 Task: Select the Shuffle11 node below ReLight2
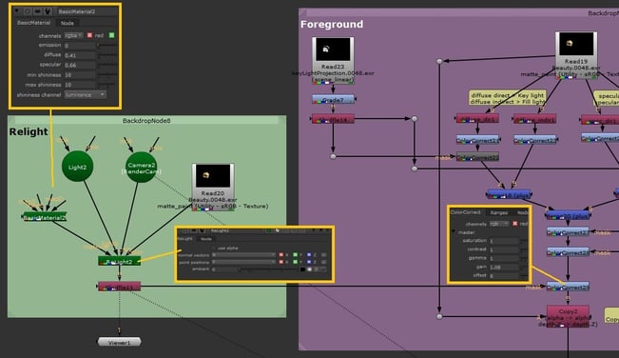119,287
